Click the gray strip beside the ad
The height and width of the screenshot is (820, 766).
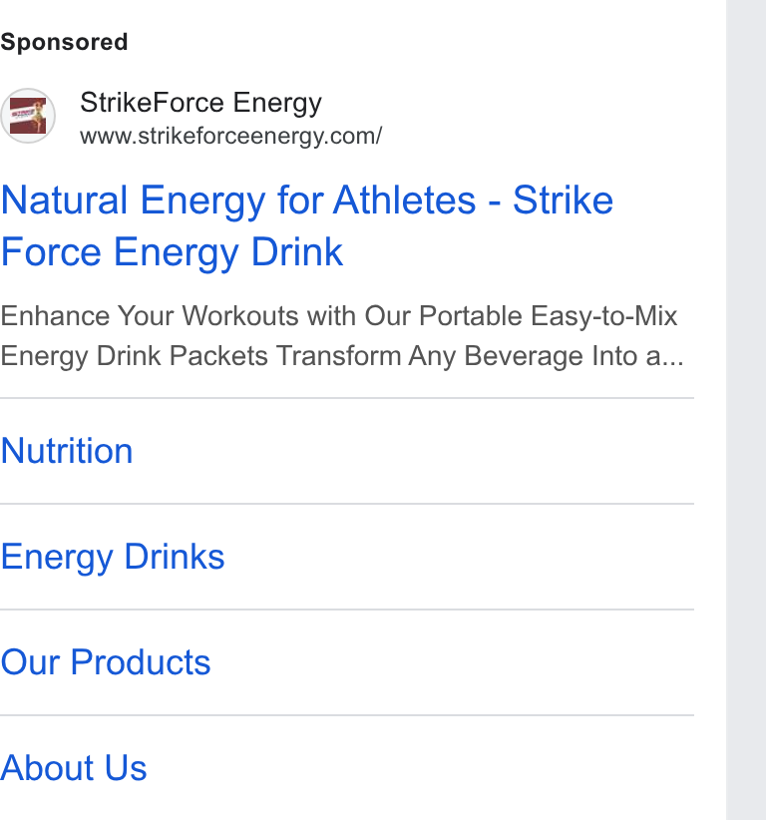(x=746, y=410)
